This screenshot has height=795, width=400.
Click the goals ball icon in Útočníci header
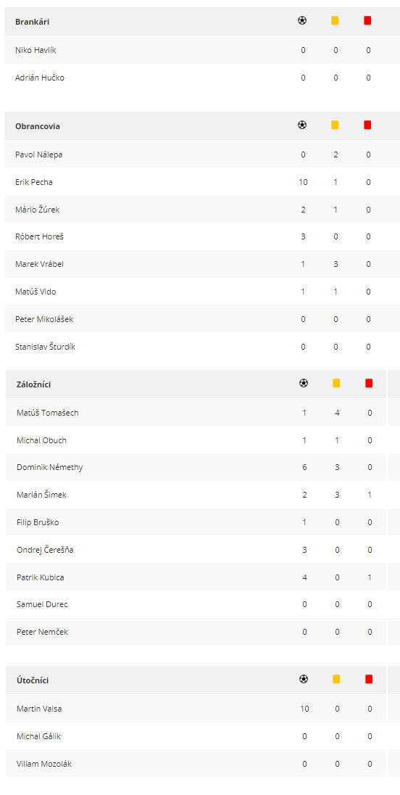[x=304, y=679]
